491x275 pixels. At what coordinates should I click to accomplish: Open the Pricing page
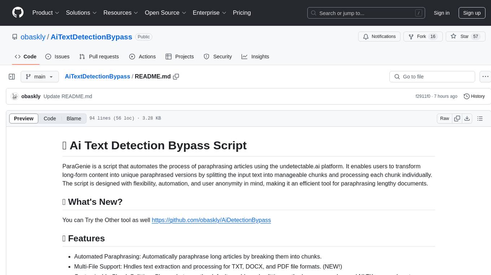pos(242,13)
